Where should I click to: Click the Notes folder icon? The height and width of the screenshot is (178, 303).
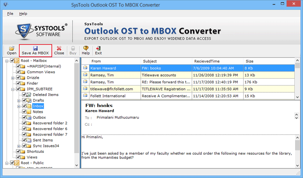coord(29,112)
